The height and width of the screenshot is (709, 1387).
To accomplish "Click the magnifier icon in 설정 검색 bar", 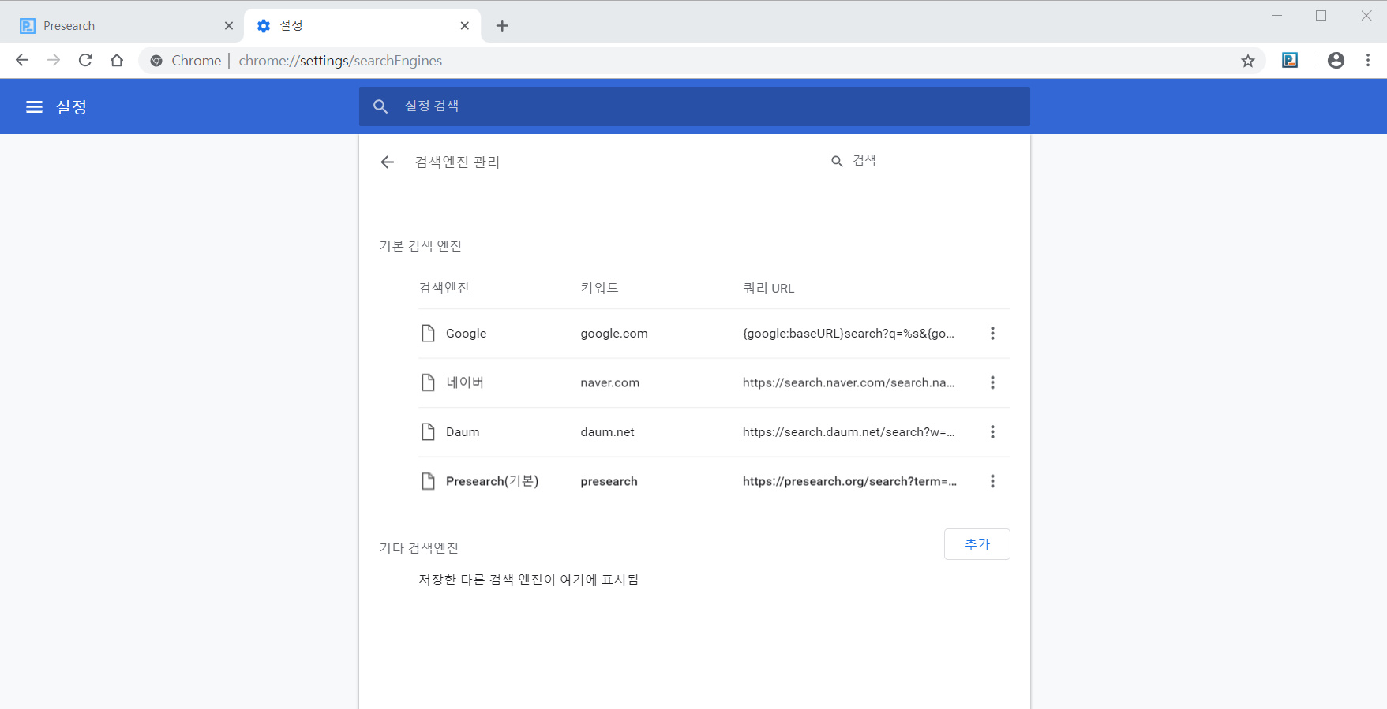I will click(380, 106).
